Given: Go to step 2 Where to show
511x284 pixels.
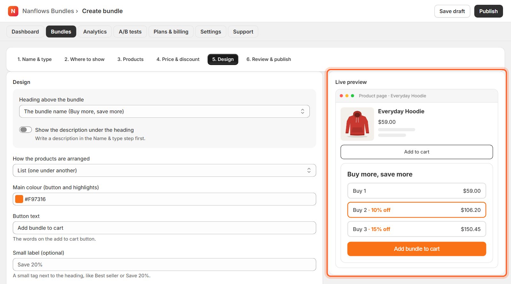Looking at the screenshot, I should 84,59.
